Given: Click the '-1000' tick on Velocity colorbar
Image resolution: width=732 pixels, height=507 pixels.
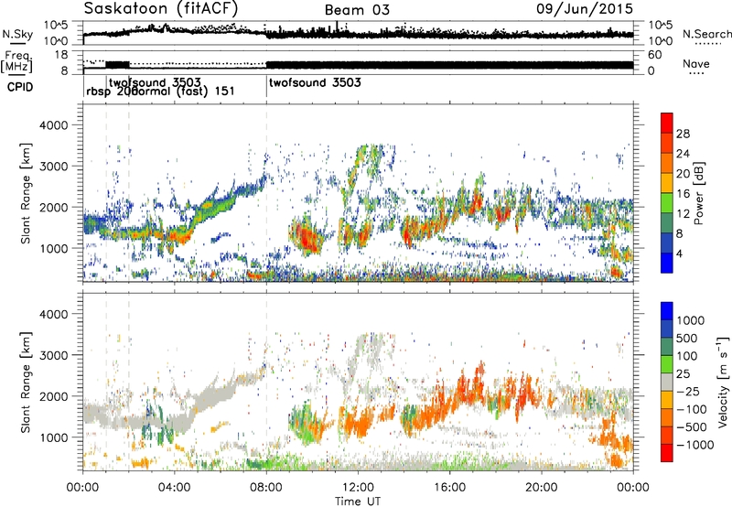Looking at the screenshot, I should click(x=695, y=445).
